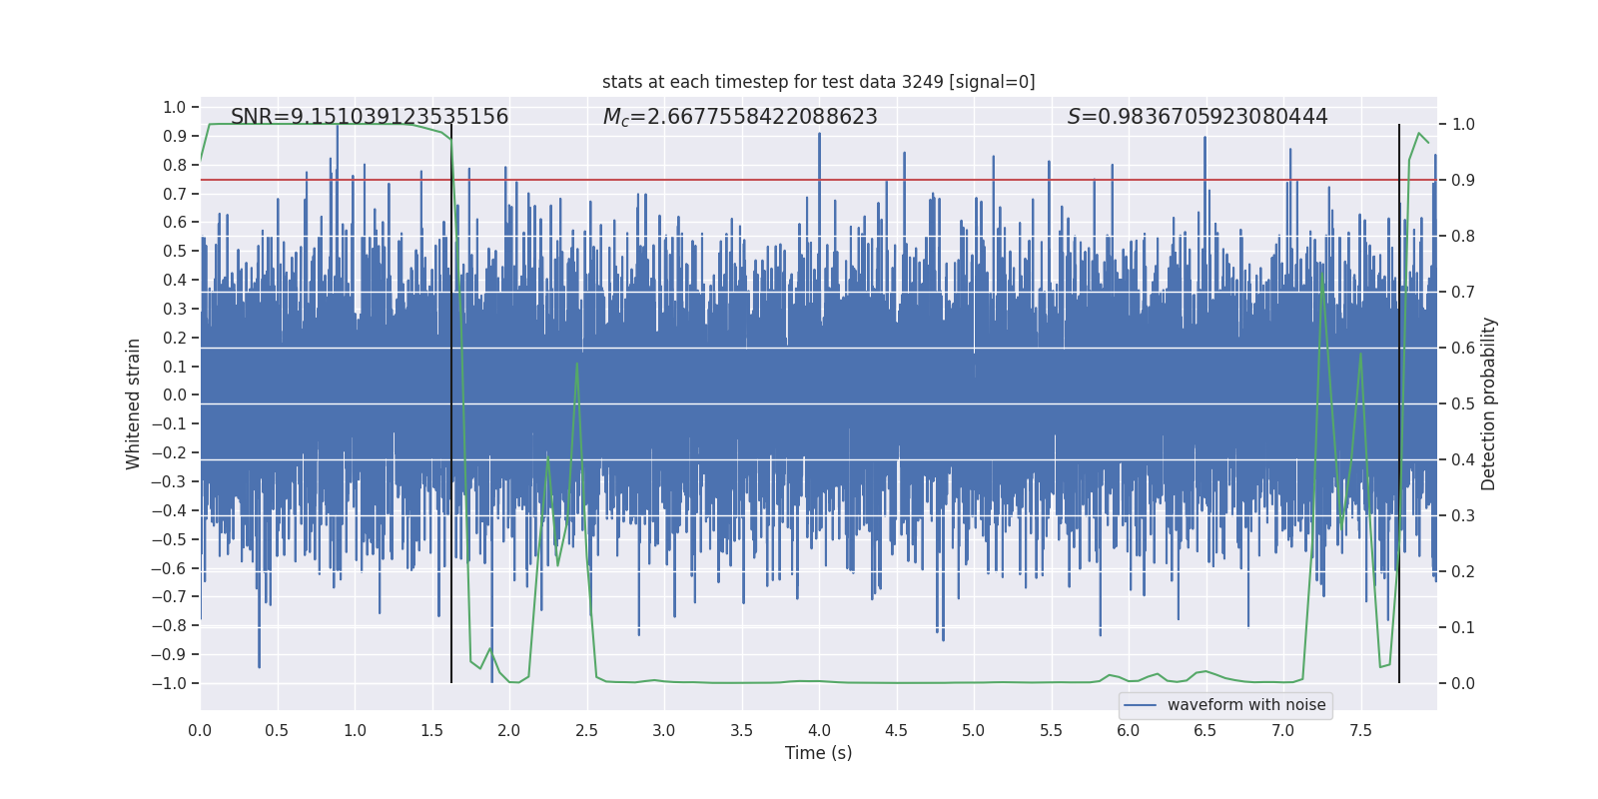Select the 0.3 tick on the Detection probability axis
The height and width of the screenshot is (799, 1598).
[x=1463, y=516]
